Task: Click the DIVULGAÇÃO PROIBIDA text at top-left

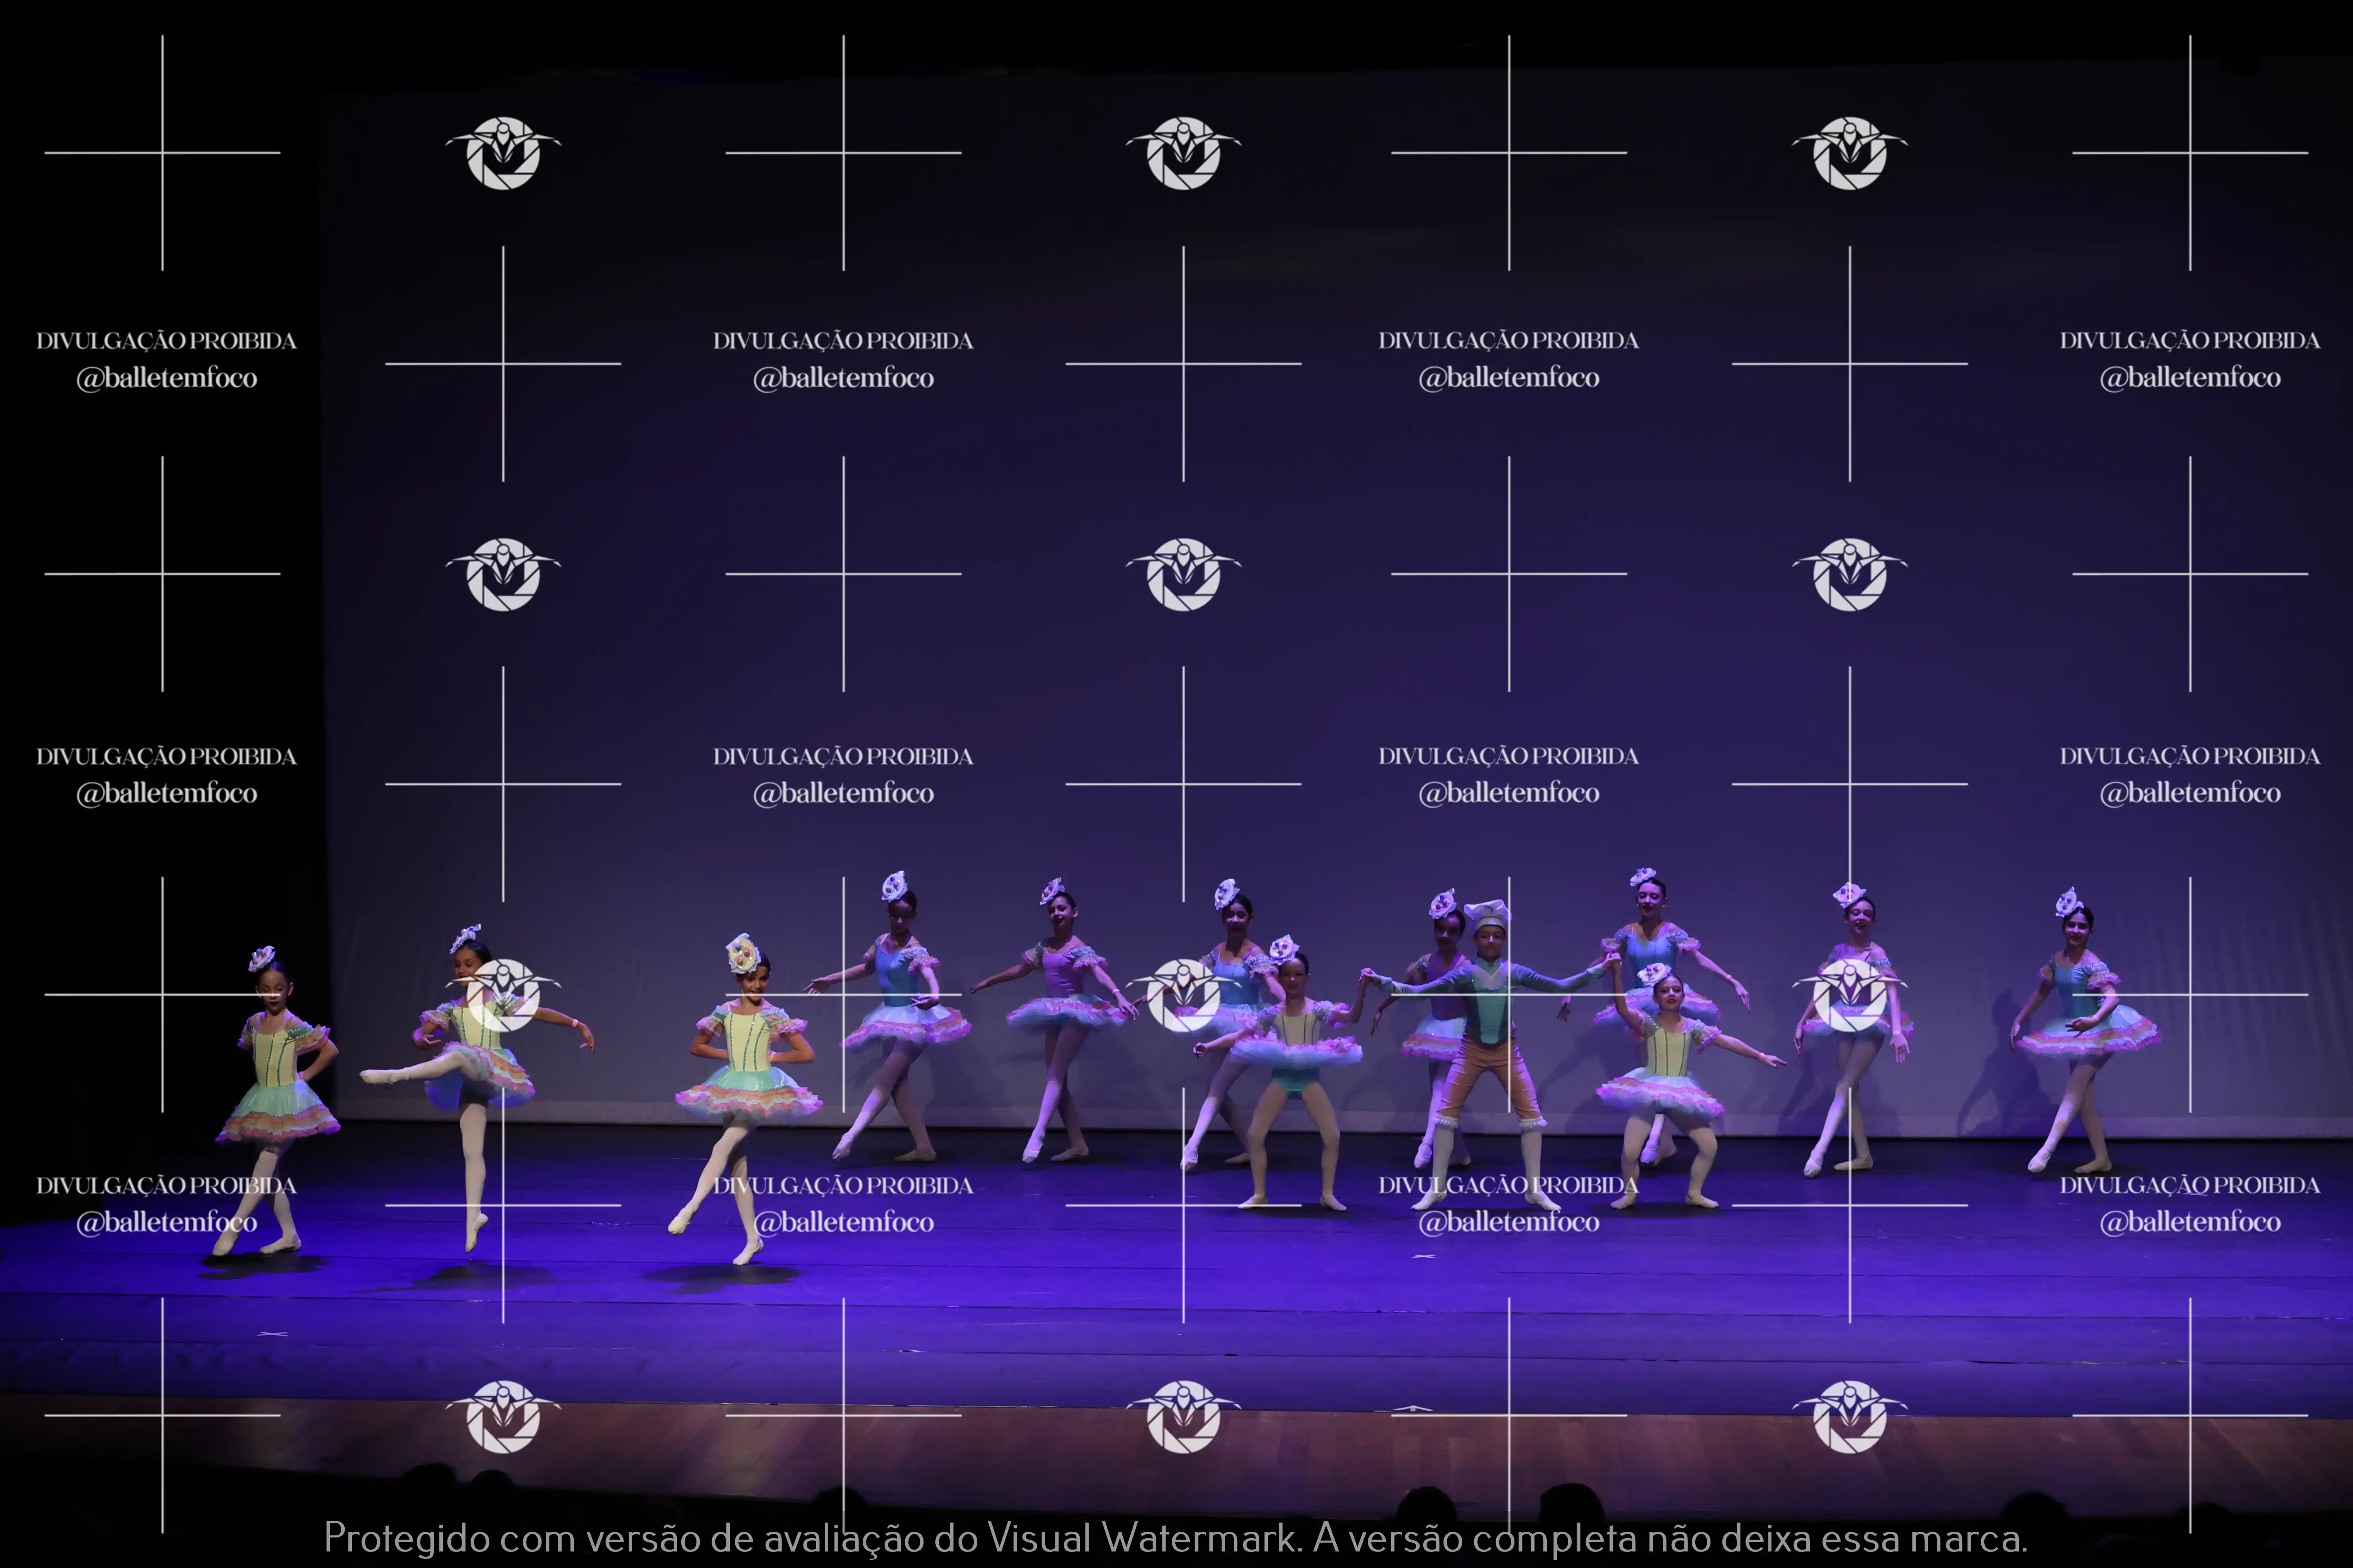Action: [166, 341]
